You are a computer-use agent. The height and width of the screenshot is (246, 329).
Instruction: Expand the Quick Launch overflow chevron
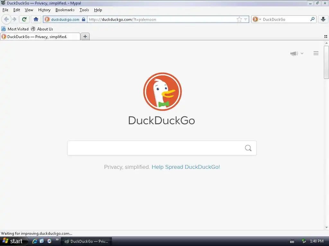click(x=57, y=240)
